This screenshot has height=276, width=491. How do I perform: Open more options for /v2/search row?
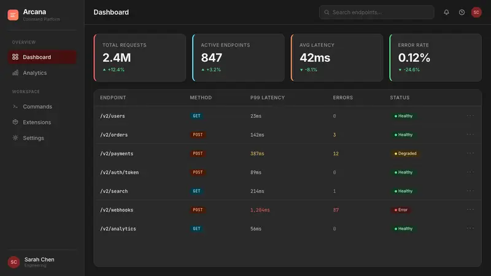pyautogui.click(x=470, y=191)
